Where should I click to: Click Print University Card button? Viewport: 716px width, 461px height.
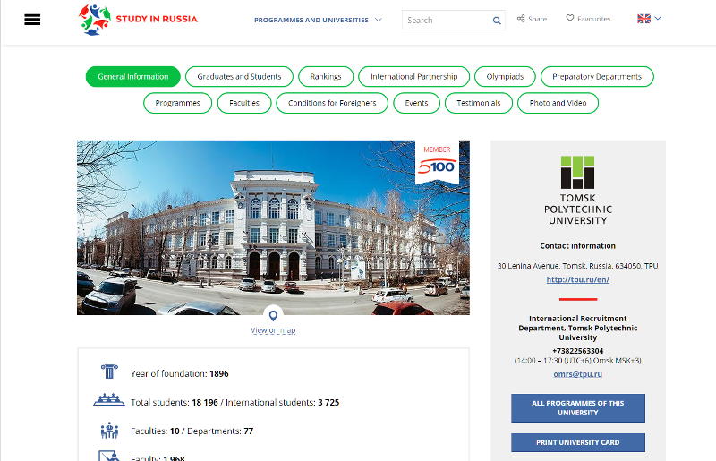pos(577,442)
